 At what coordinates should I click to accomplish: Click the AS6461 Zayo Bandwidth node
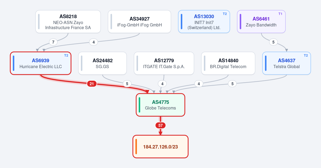261,22
